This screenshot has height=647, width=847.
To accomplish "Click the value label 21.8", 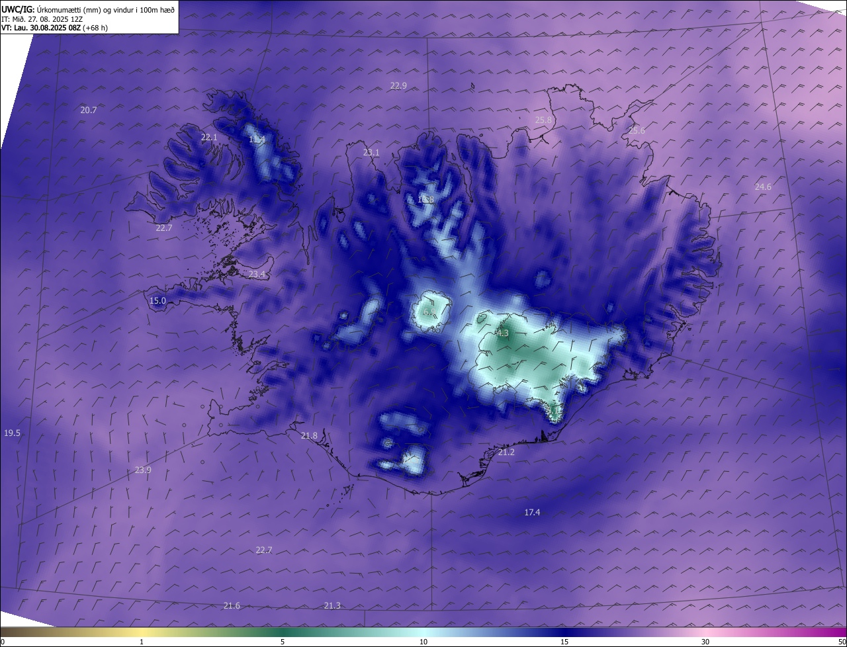I will (309, 435).
